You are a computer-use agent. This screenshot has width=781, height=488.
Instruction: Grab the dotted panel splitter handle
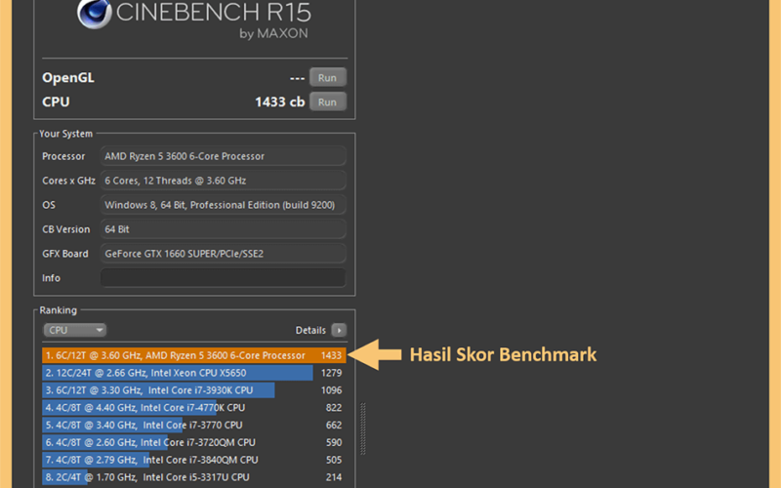pos(363,428)
